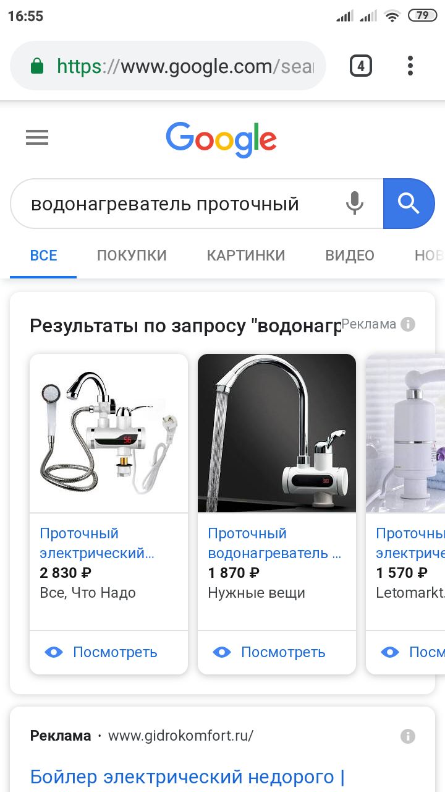
Task: Tap the microphone voice search icon
Action: tap(354, 203)
